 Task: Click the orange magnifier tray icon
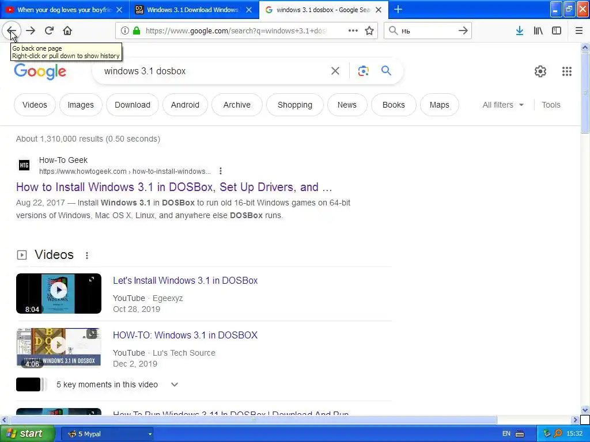click(x=558, y=434)
